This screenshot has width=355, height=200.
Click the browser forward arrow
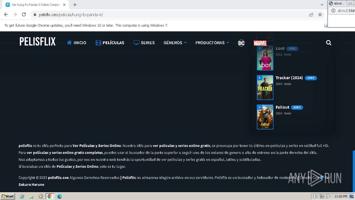click(x=15, y=14)
